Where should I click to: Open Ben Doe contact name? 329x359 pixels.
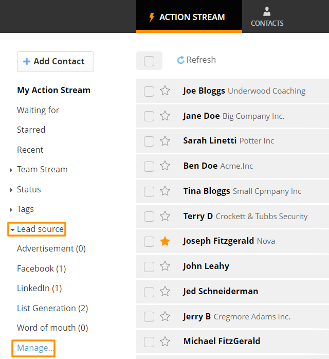click(200, 166)
